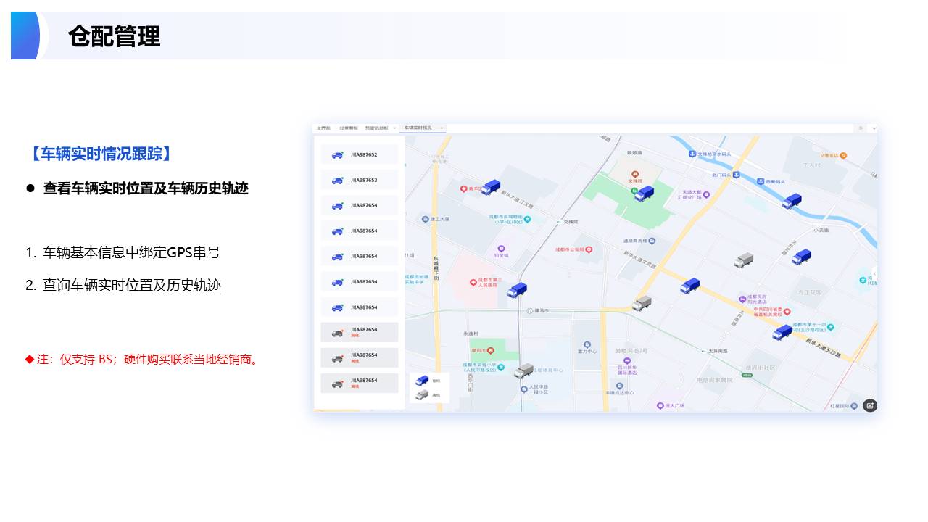Switch to the 车辆实时情况 tab
This screenshot has width=928, height=522.
(x=418, y=128)
